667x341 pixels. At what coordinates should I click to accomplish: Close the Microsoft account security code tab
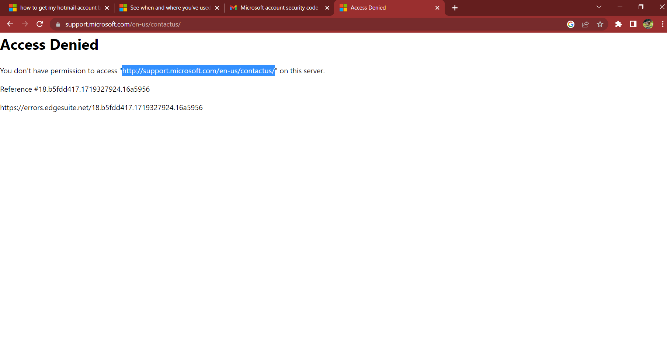click(327, 8)
